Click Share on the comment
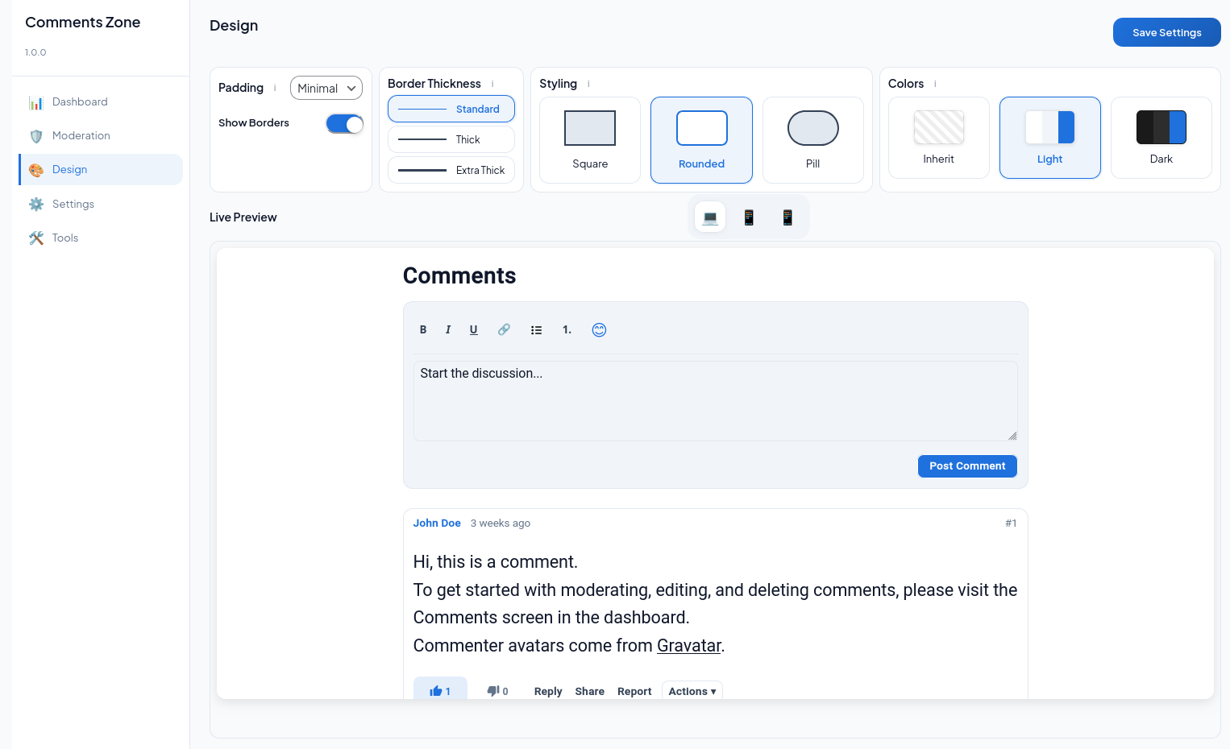The height and width of the screenshot is (749, 1230). coord(590,691)
